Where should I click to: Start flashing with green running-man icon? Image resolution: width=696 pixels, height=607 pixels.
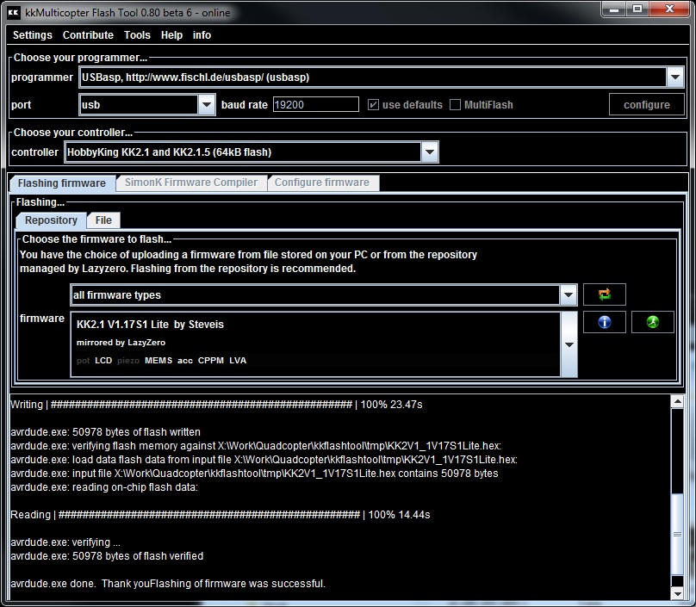[652, 322]
